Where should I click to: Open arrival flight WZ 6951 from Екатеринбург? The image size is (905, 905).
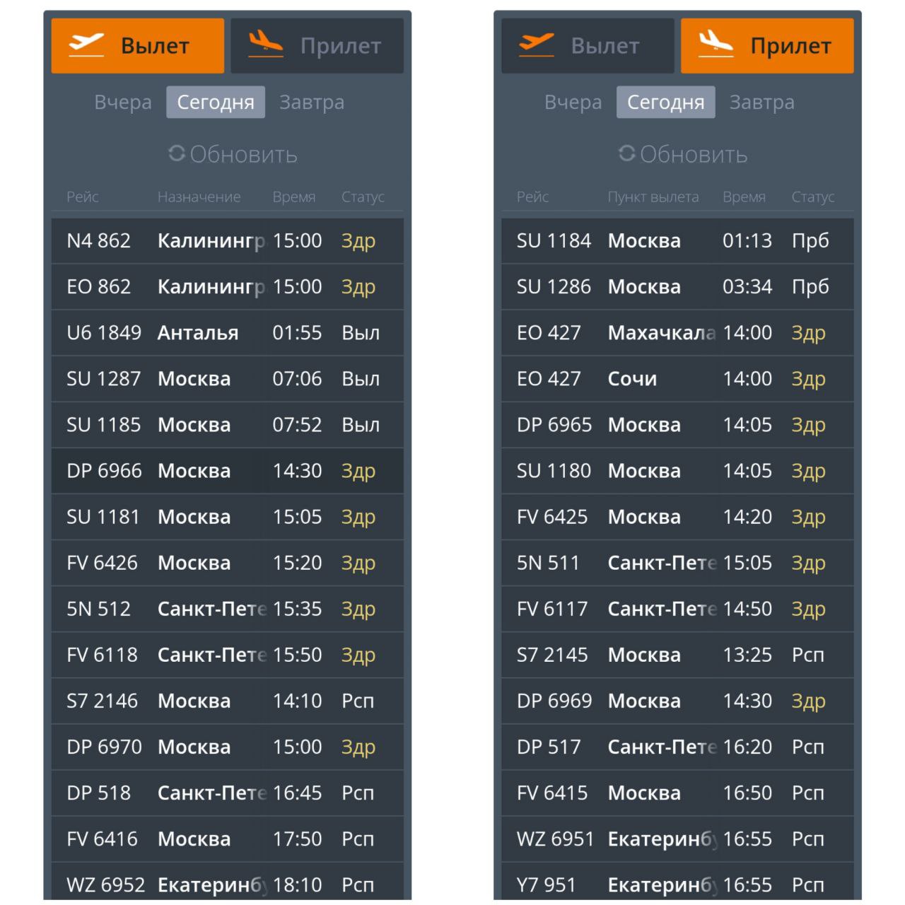677,839
